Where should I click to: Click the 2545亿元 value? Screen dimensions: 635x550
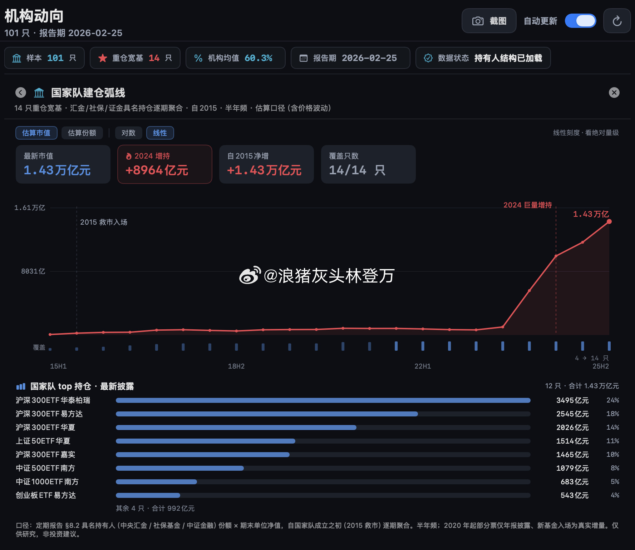point(572,414)
